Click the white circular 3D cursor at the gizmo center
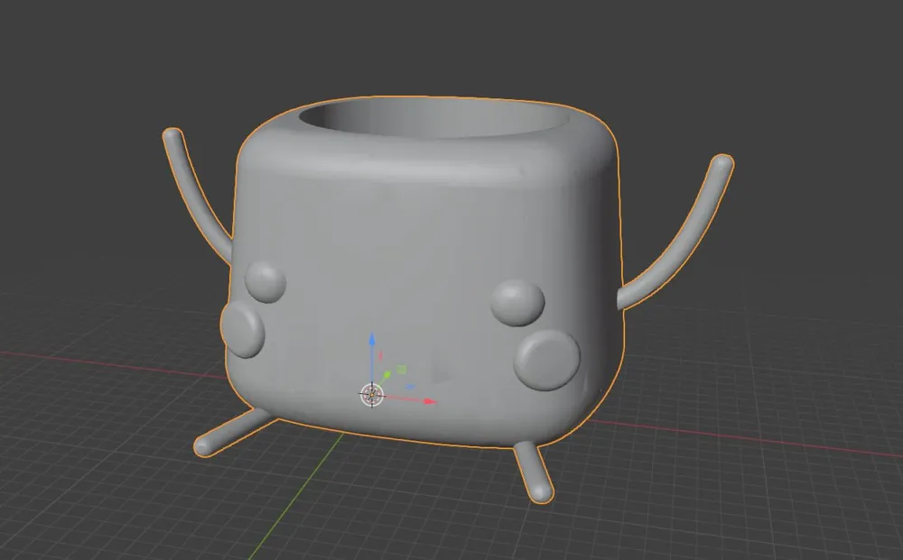 click(x=371, y=394)
